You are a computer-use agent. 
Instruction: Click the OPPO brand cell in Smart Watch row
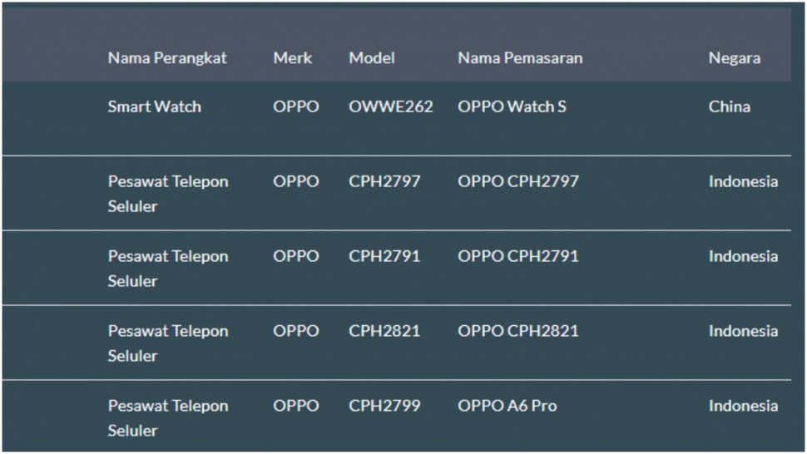pos(295,106)
